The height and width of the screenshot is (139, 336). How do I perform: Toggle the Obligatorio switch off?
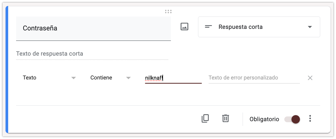pos(292,119)
